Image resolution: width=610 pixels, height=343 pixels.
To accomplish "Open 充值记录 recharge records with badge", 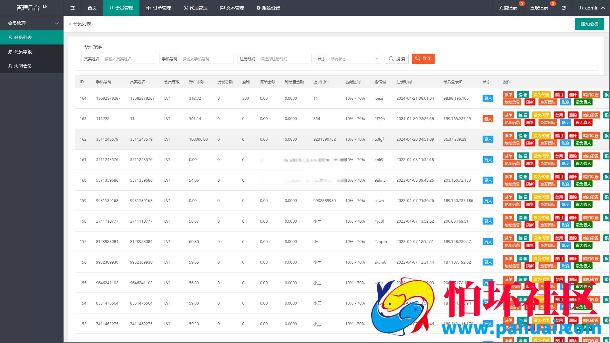I will 508,8.
